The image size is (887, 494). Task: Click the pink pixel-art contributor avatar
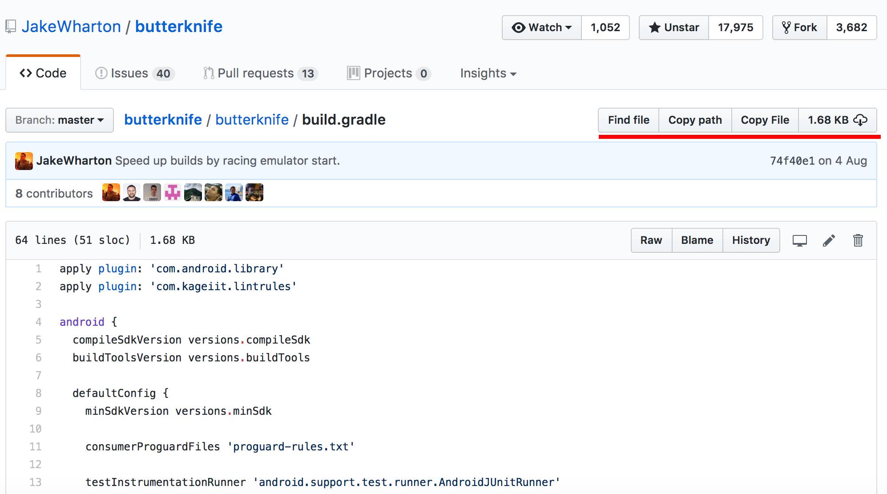pyautogui.click(x=173, y=193)
